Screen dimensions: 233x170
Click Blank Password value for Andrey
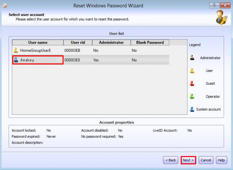134,60
